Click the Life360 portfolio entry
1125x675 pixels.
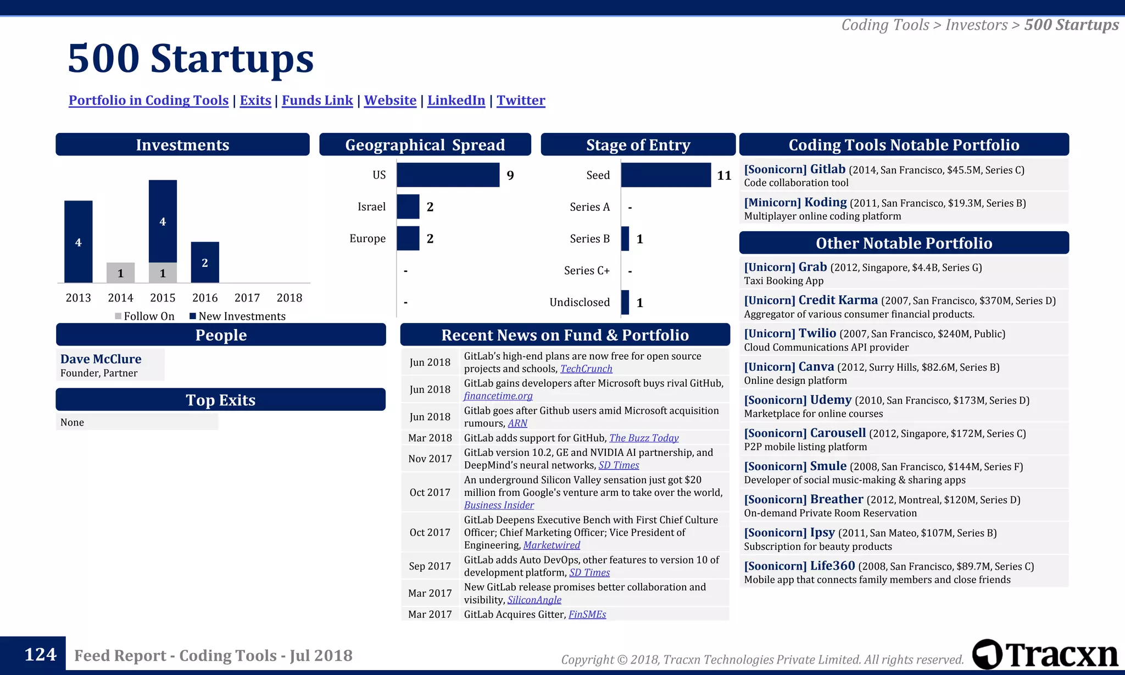coord(904,572)
